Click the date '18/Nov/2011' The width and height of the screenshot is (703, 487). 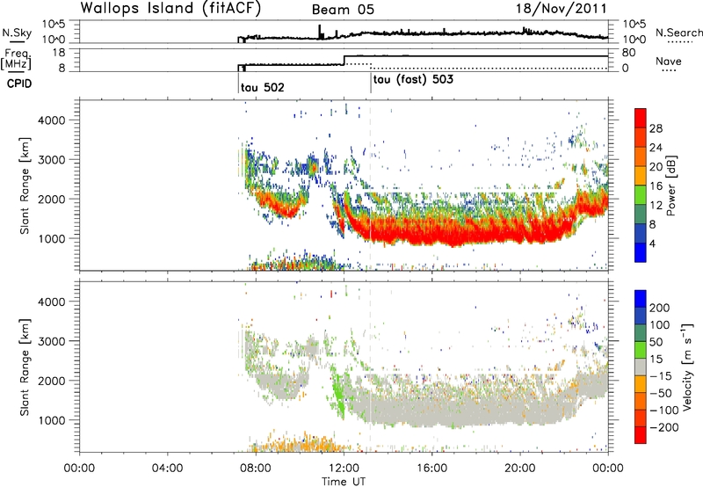coord(562,9)
